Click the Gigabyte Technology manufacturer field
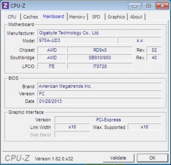 (x=99, y=33)
